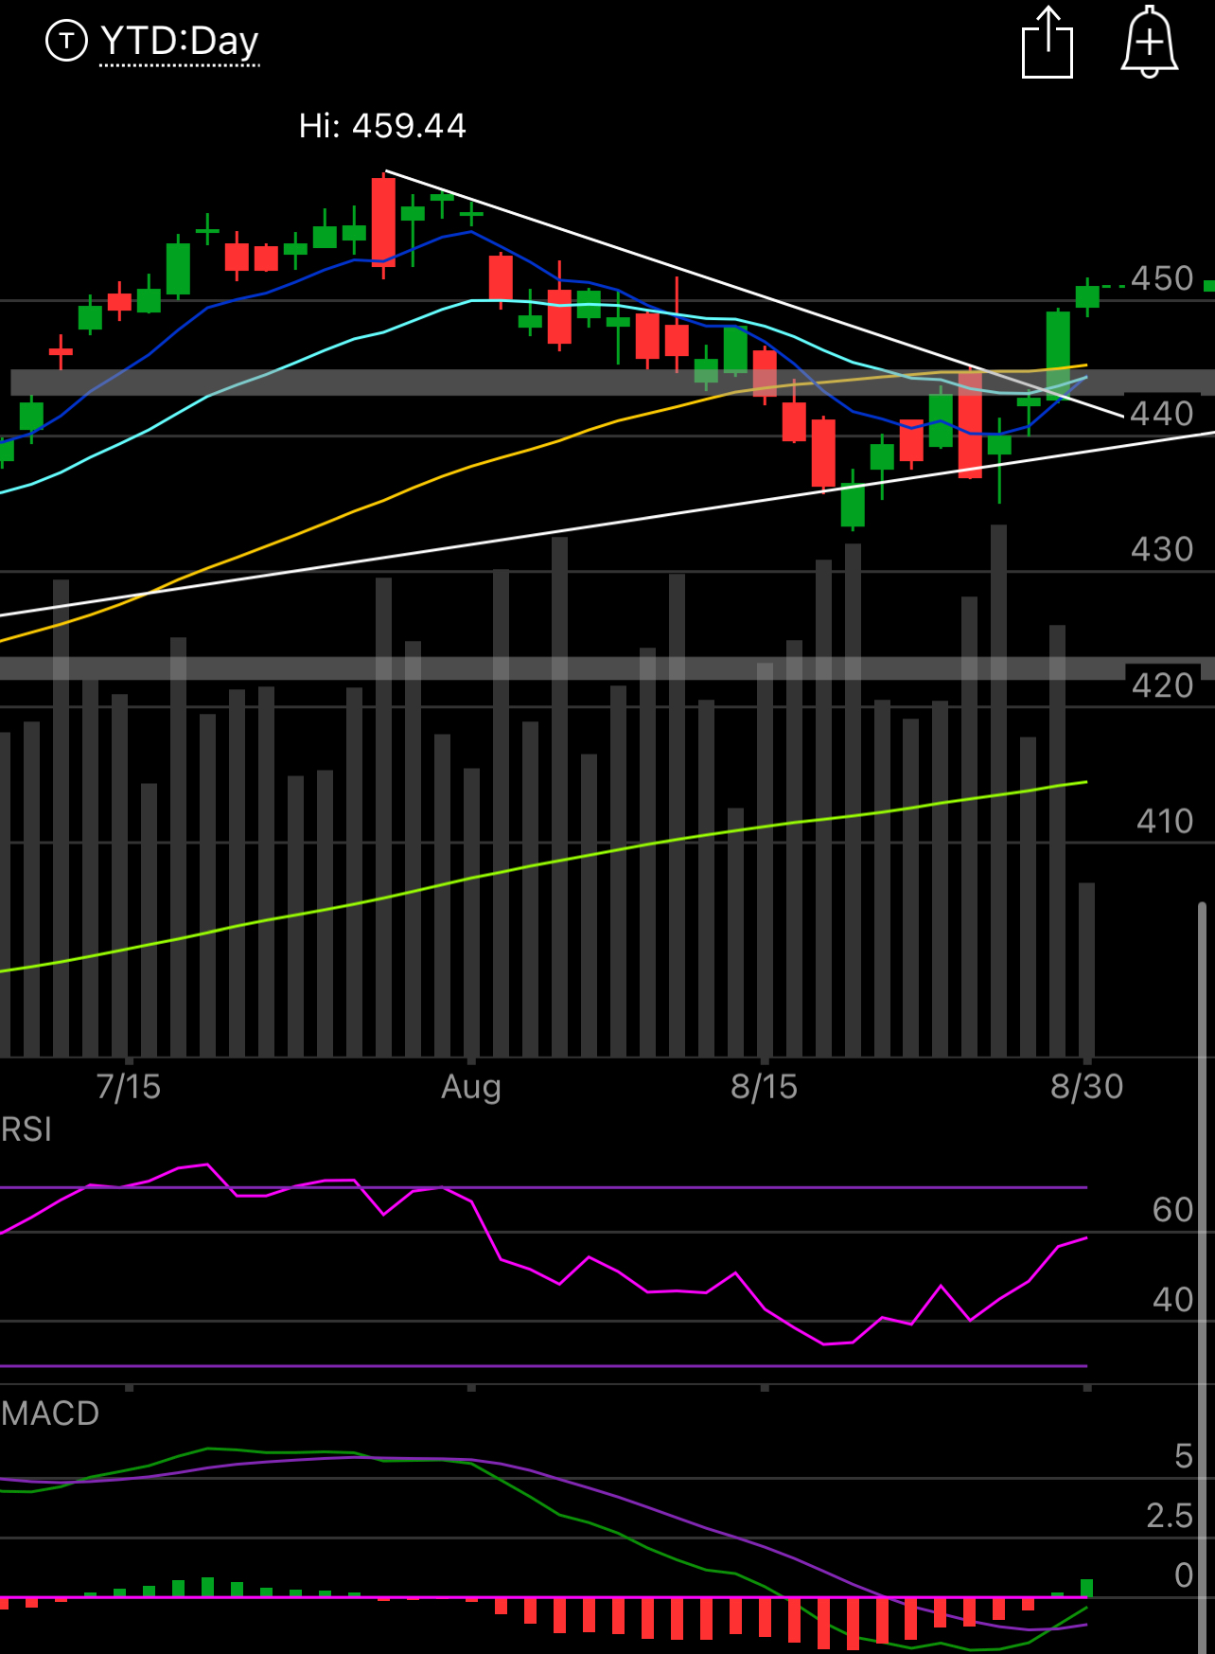Click the RSI 40 level label
This screenshot has width=1215, height=1654.
[x=1173, y=1299]
